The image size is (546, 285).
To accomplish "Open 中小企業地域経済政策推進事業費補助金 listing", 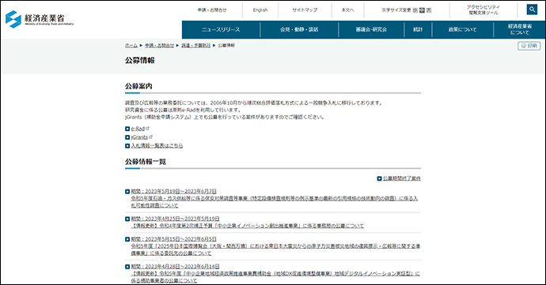I will pyautogui.click(x=275, y=274).
